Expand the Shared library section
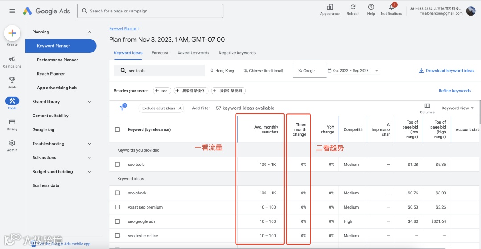481x249 pixels. 89,102
